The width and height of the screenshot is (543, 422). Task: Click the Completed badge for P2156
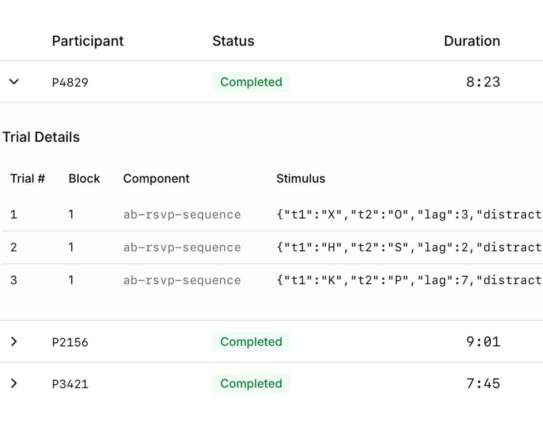coord(251,342)
